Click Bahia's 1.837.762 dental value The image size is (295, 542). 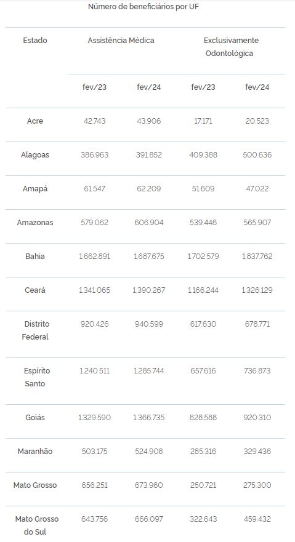(257, 257)
